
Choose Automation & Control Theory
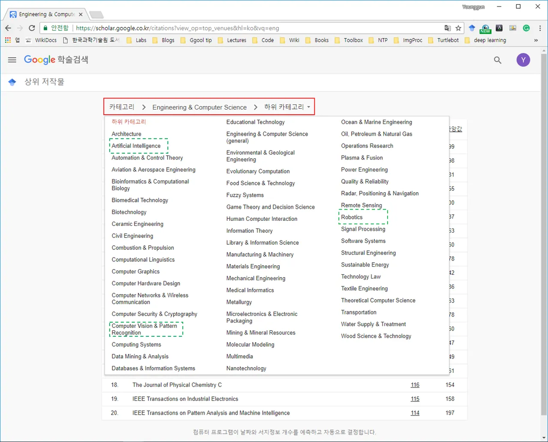[147, 158]
